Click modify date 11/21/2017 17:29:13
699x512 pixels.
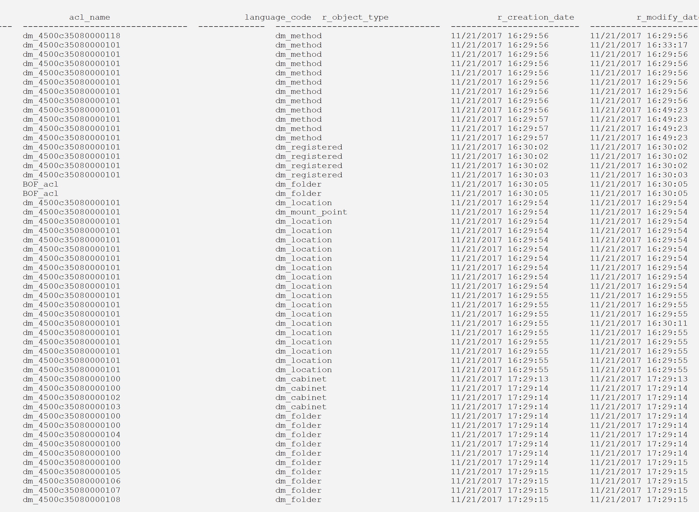click(x=639, y=379)
